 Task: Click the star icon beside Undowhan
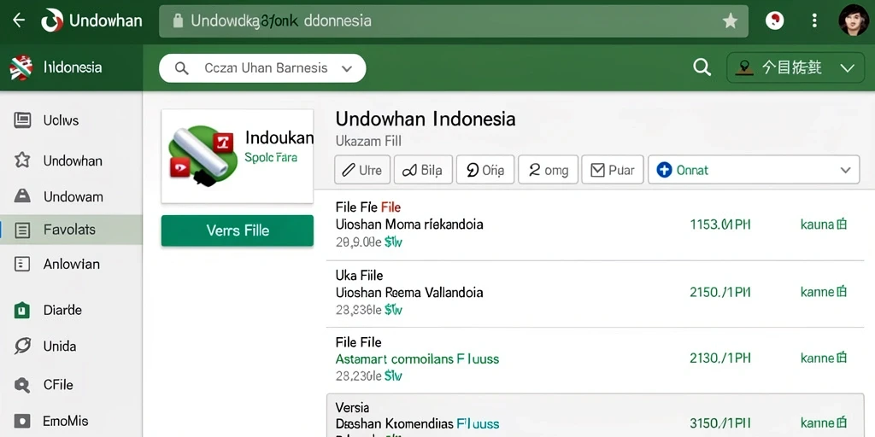tap(22, 160)
